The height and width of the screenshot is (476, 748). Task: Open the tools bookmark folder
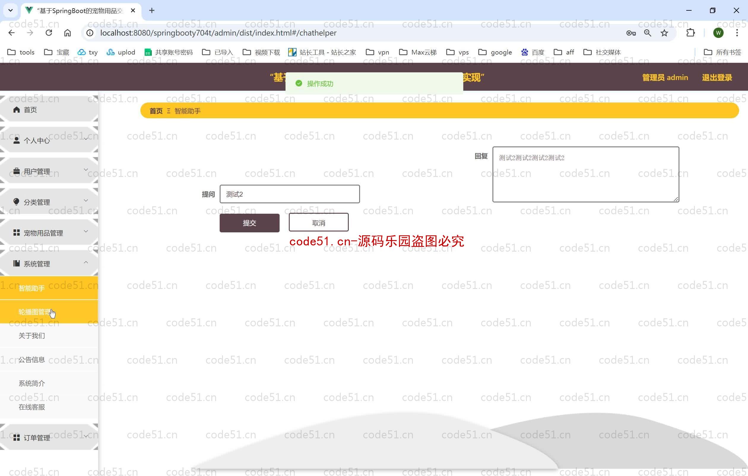pos(21,52)
